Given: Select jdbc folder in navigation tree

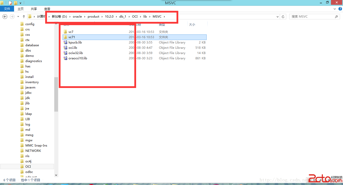Looking at the screenshot, I should point(28,93).
